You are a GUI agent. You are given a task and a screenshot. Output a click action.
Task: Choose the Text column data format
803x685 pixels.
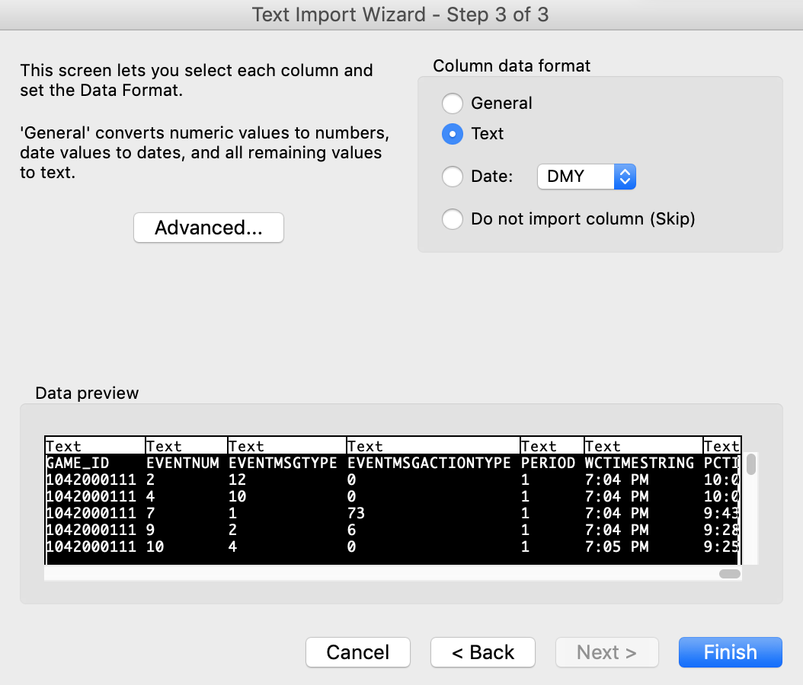coord(453,134)
